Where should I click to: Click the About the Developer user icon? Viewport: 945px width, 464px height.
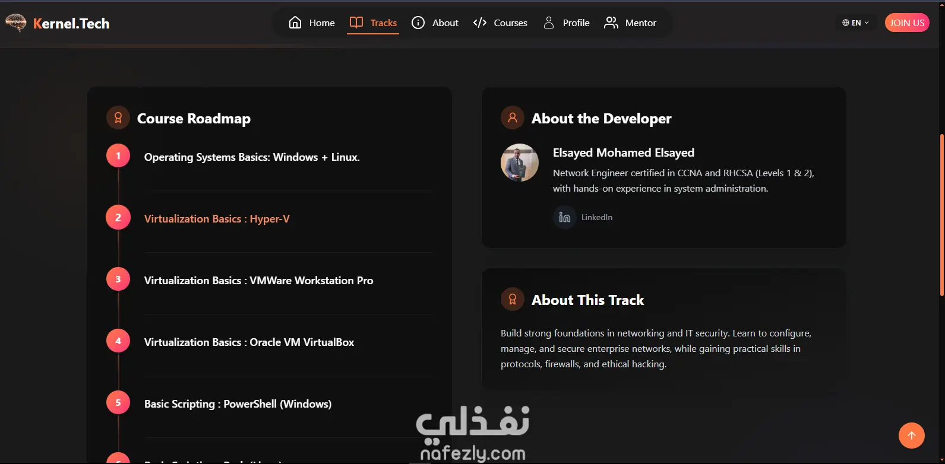click(513, 117)
